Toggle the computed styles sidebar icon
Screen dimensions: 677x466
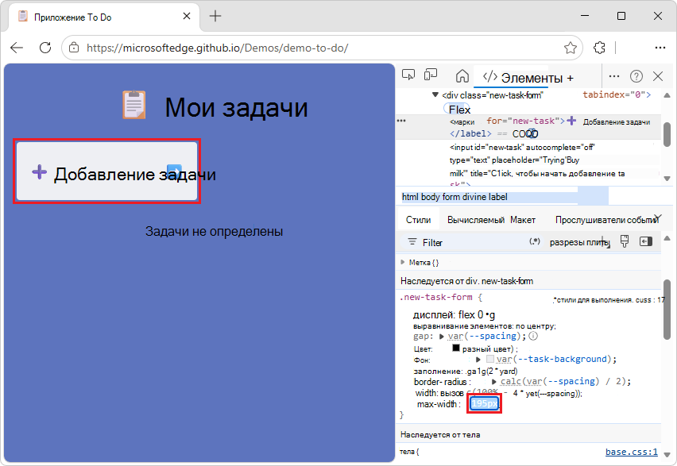click(x=646, y=241)
